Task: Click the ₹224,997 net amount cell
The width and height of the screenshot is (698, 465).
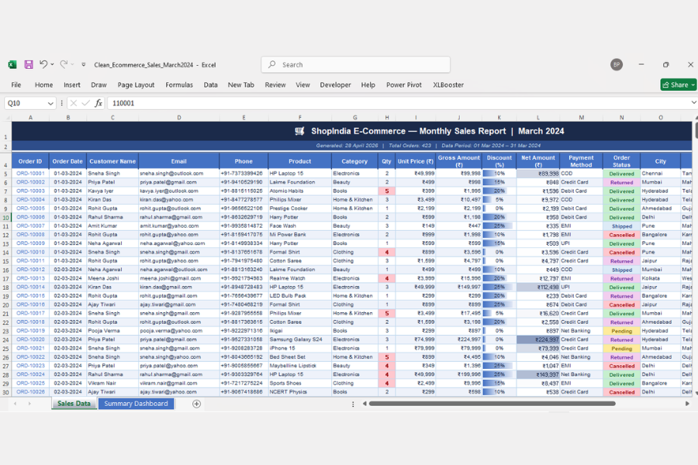Action: (537, 339)
